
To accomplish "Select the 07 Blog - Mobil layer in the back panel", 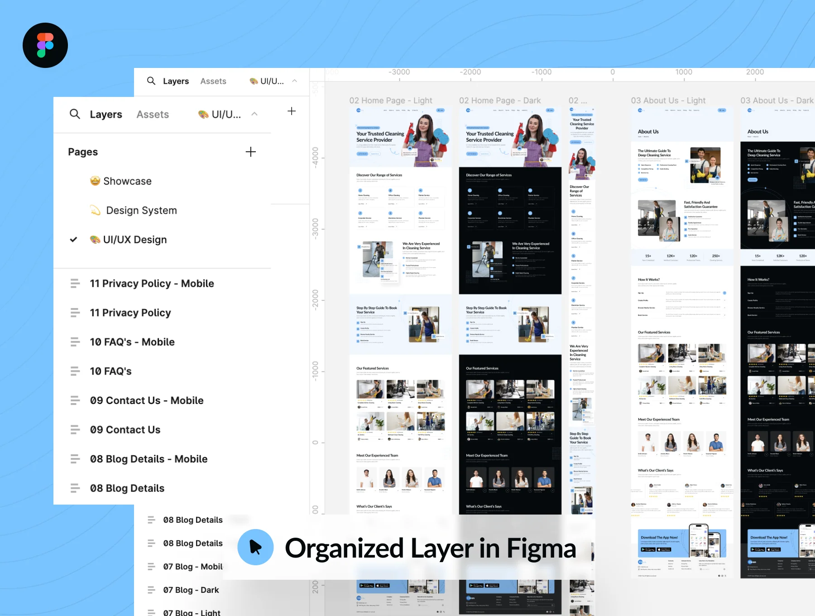I will click(193, 567).
